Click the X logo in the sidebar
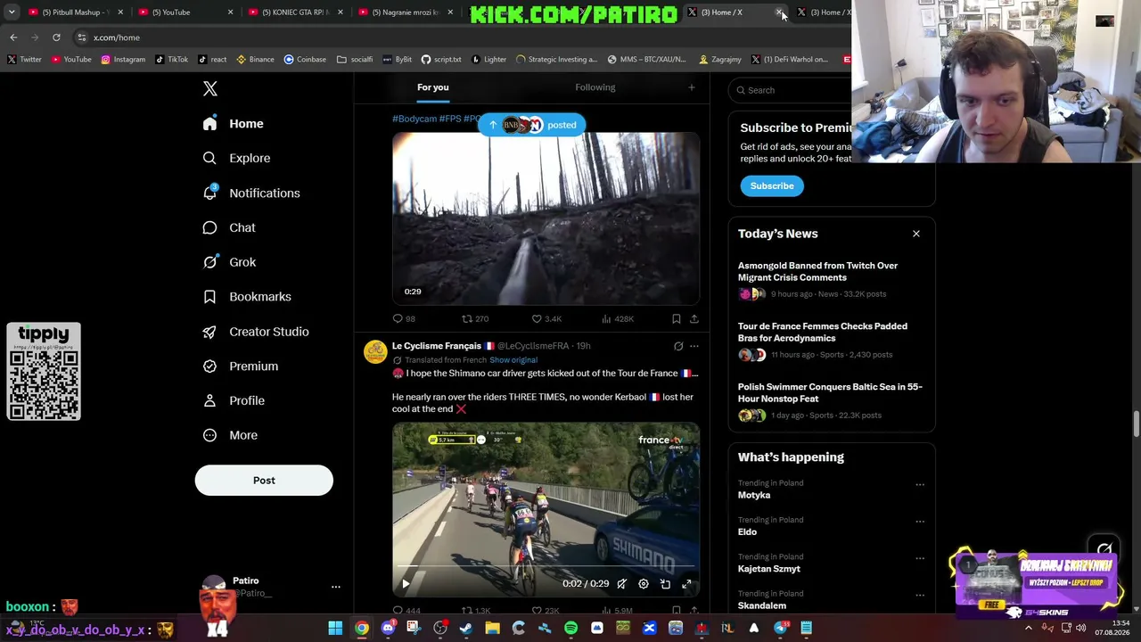Viewport: 1141px width, 642px height. (210, 88)
